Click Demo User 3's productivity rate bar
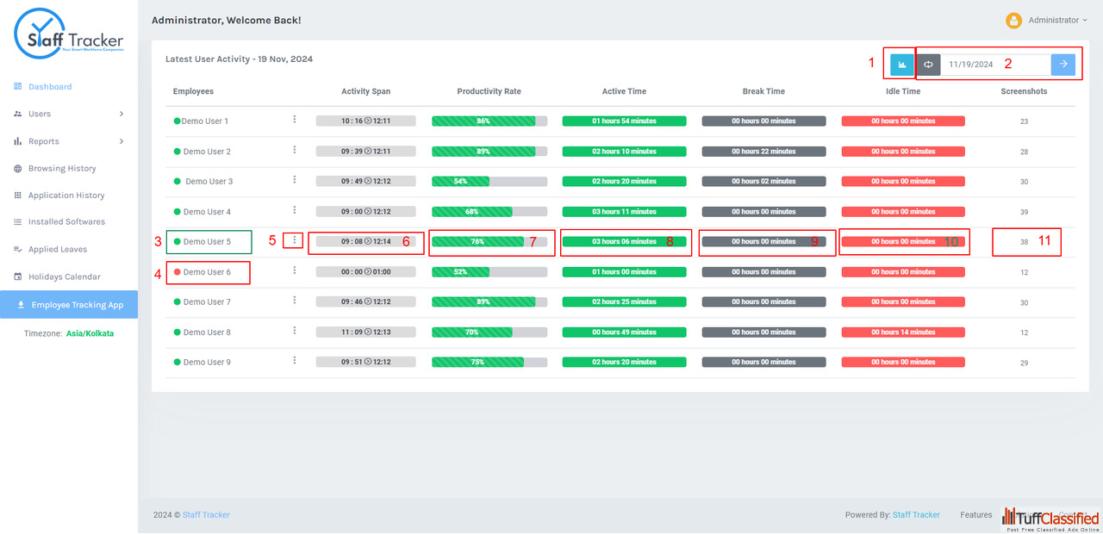Viewport: 1103px width, 534px height. tap(489, 182)
